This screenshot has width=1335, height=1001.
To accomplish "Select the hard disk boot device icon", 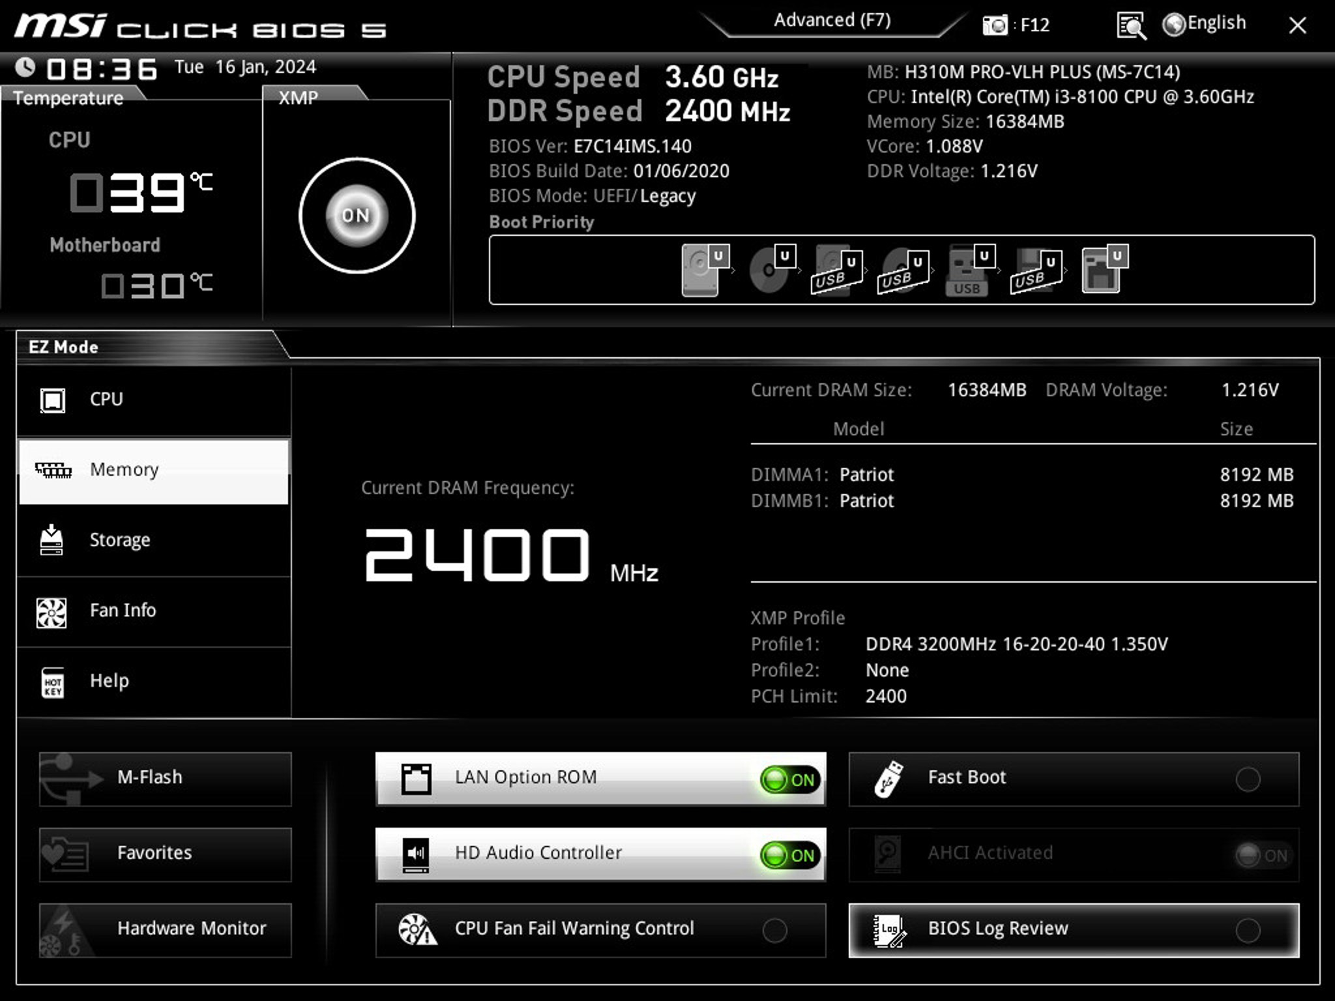I will click(x=705, y=270).
